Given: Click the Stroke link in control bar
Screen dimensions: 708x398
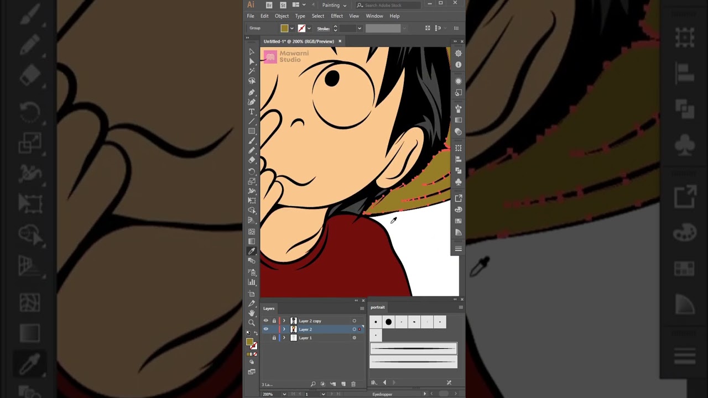Looking at the screenshot, I should click(x=324, y=28).
